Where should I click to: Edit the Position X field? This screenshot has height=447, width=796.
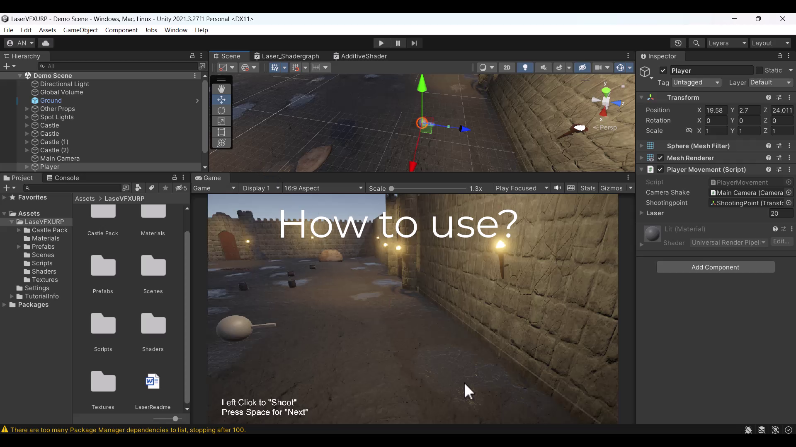716,110
